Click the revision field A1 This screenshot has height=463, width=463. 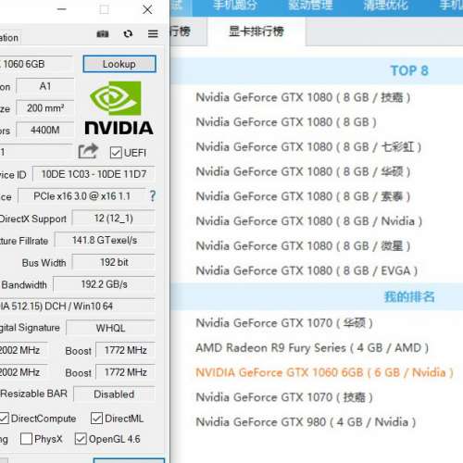(x=45, y=86)
